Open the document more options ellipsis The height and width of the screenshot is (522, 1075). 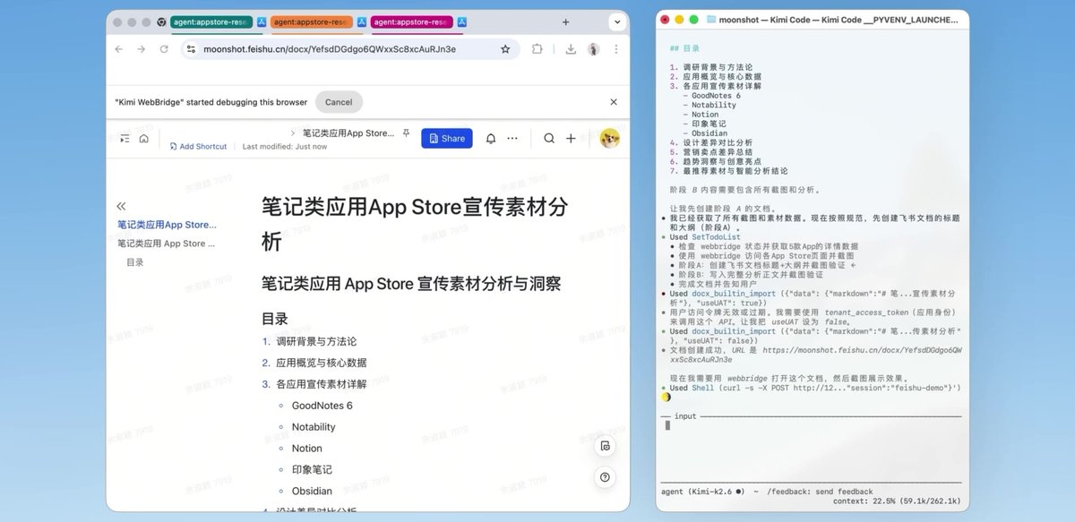[512, 138]
